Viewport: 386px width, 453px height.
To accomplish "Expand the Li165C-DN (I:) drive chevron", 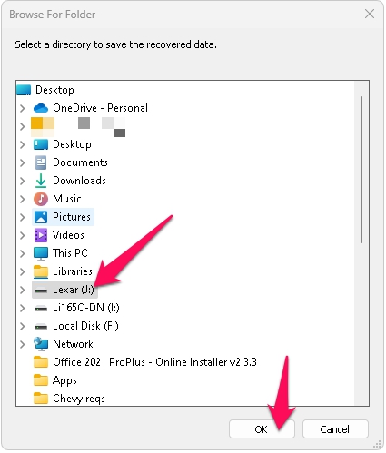I will coord(23,308).
